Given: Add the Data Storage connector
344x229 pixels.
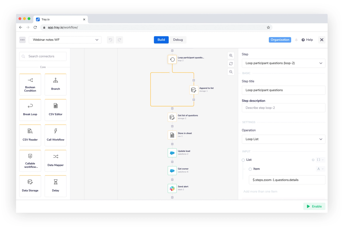Looking at the screenshot, I should coord(30,186).
